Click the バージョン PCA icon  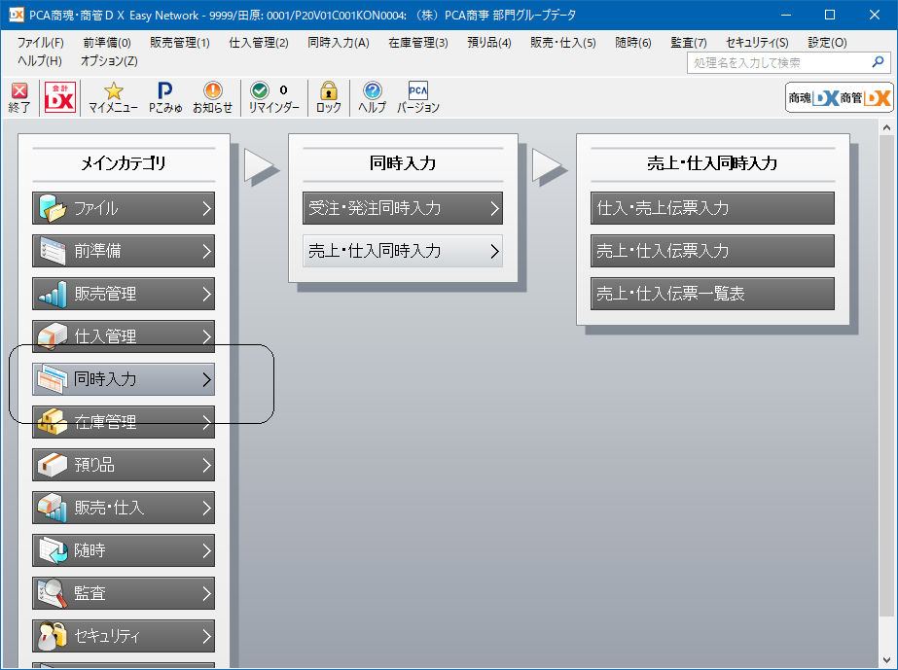tap(418, 98)
